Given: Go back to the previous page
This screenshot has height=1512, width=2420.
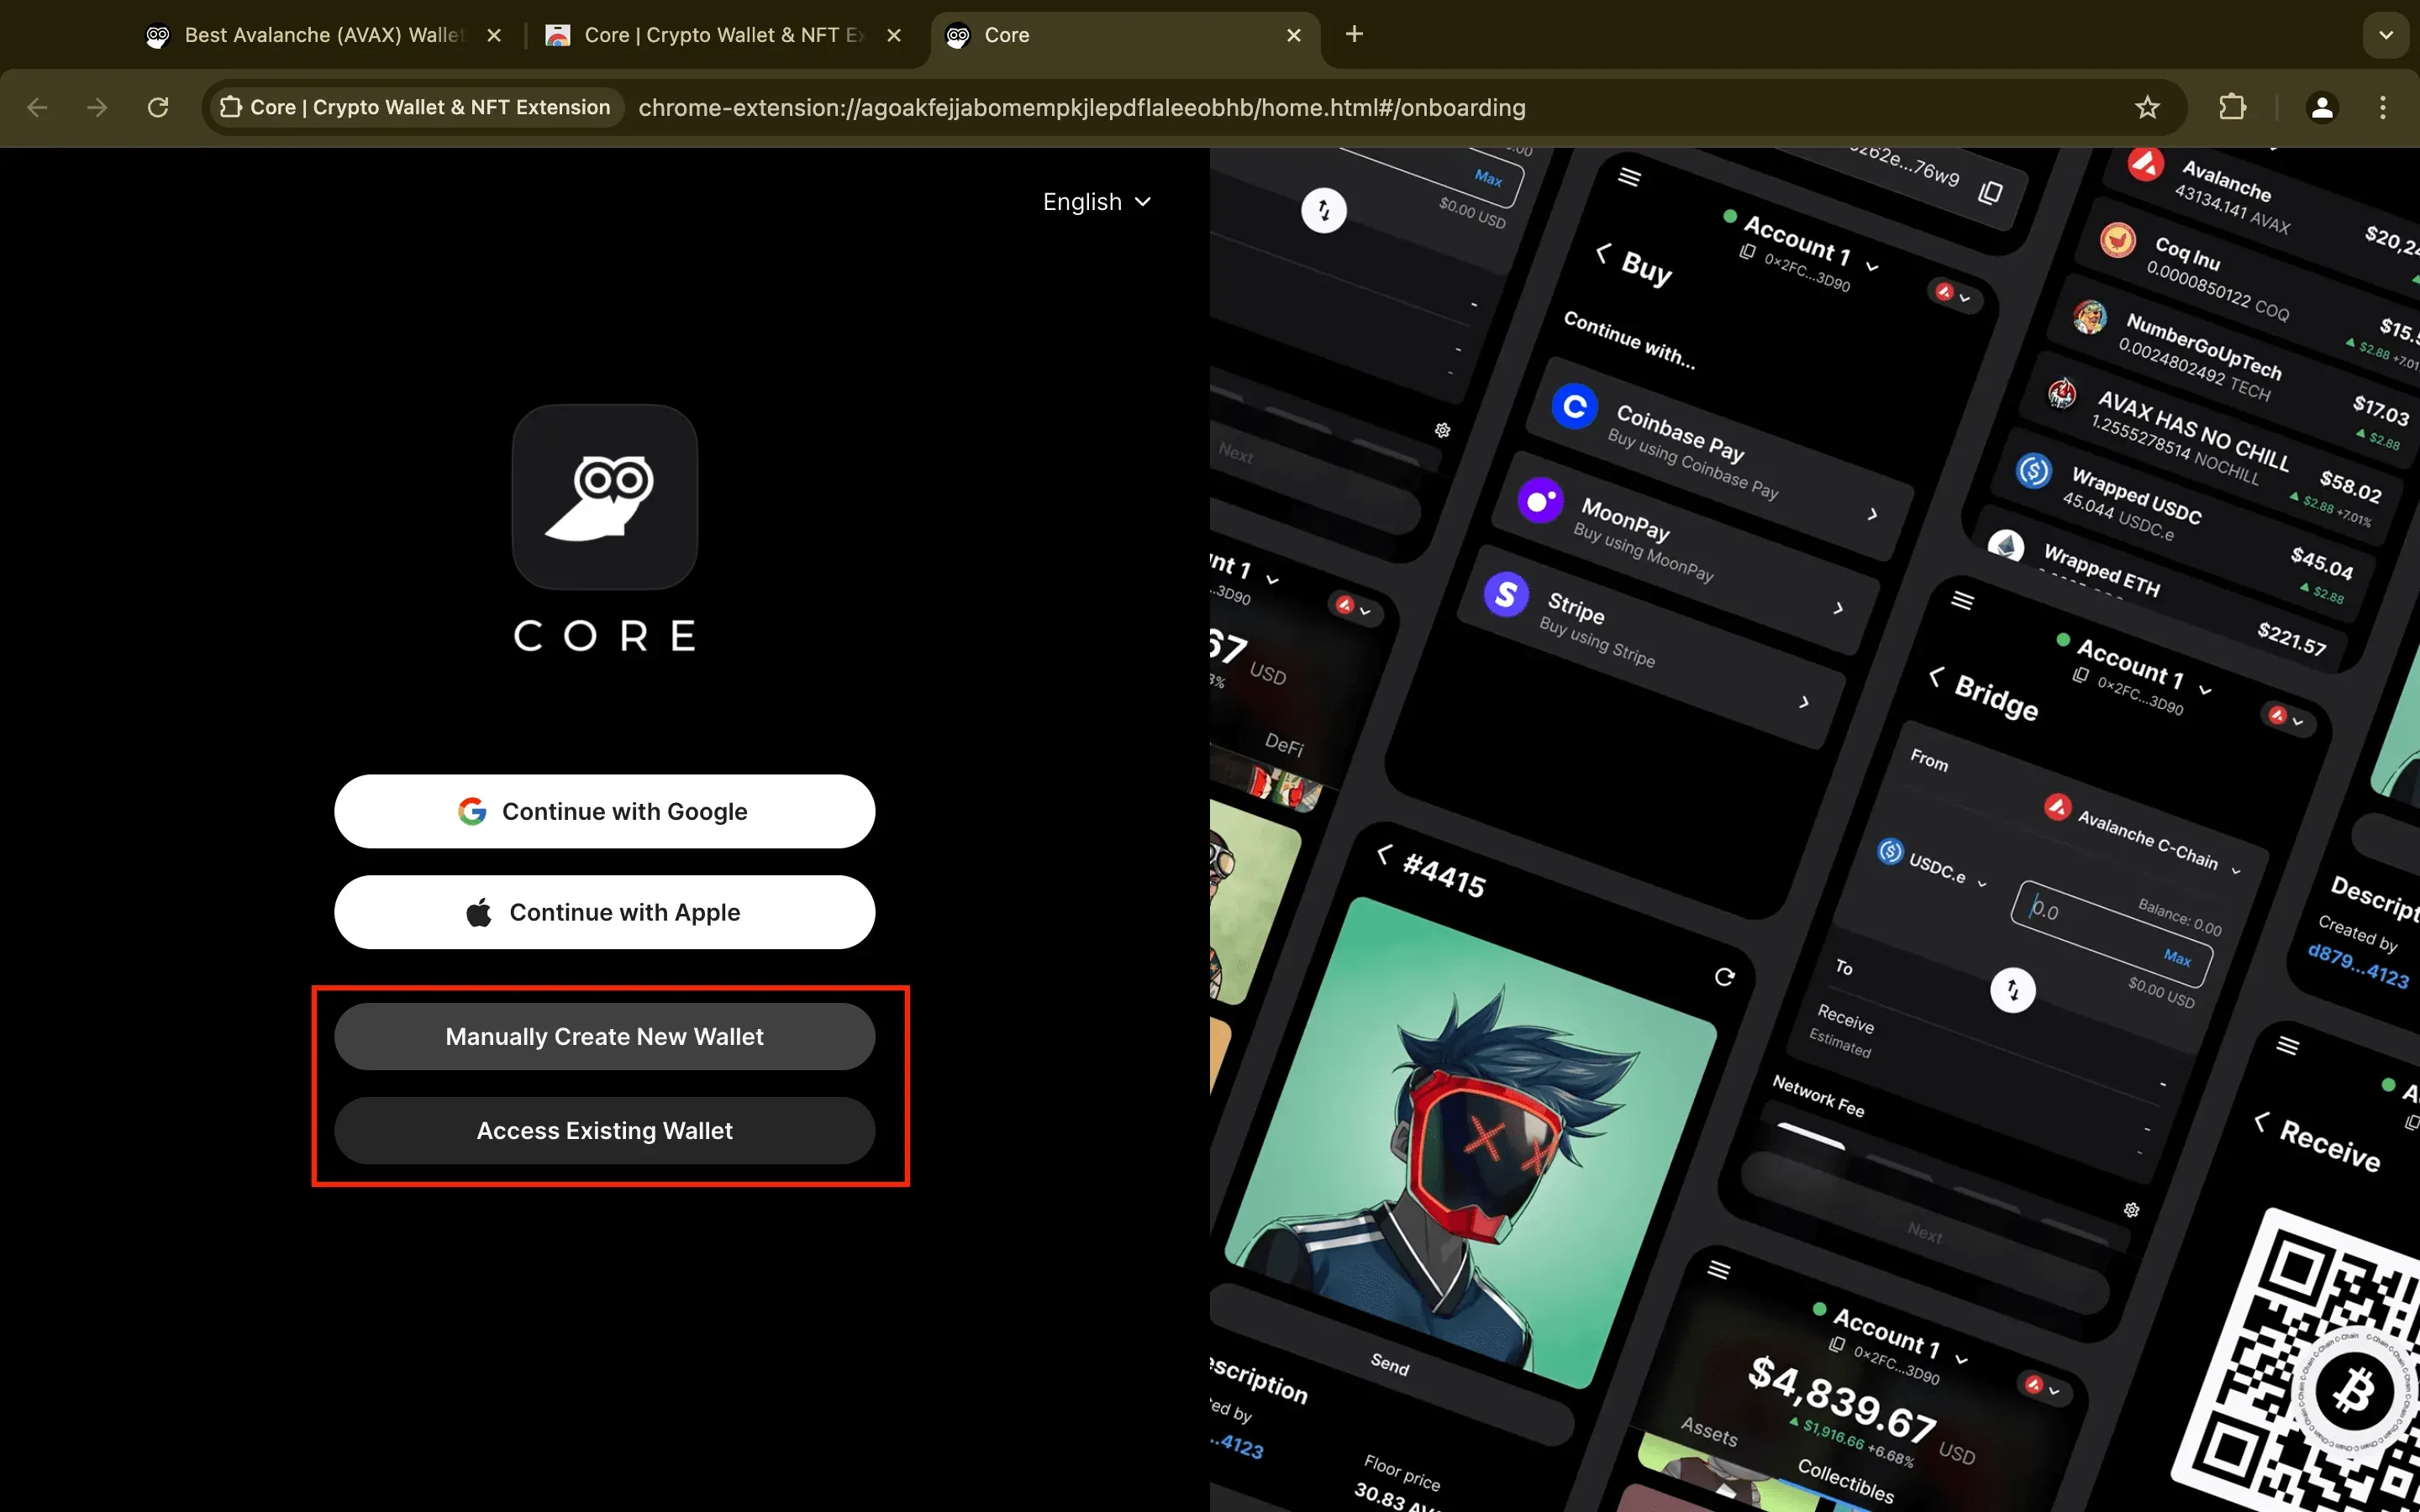Looking at the screenshot, I should (x=37, y=107).
